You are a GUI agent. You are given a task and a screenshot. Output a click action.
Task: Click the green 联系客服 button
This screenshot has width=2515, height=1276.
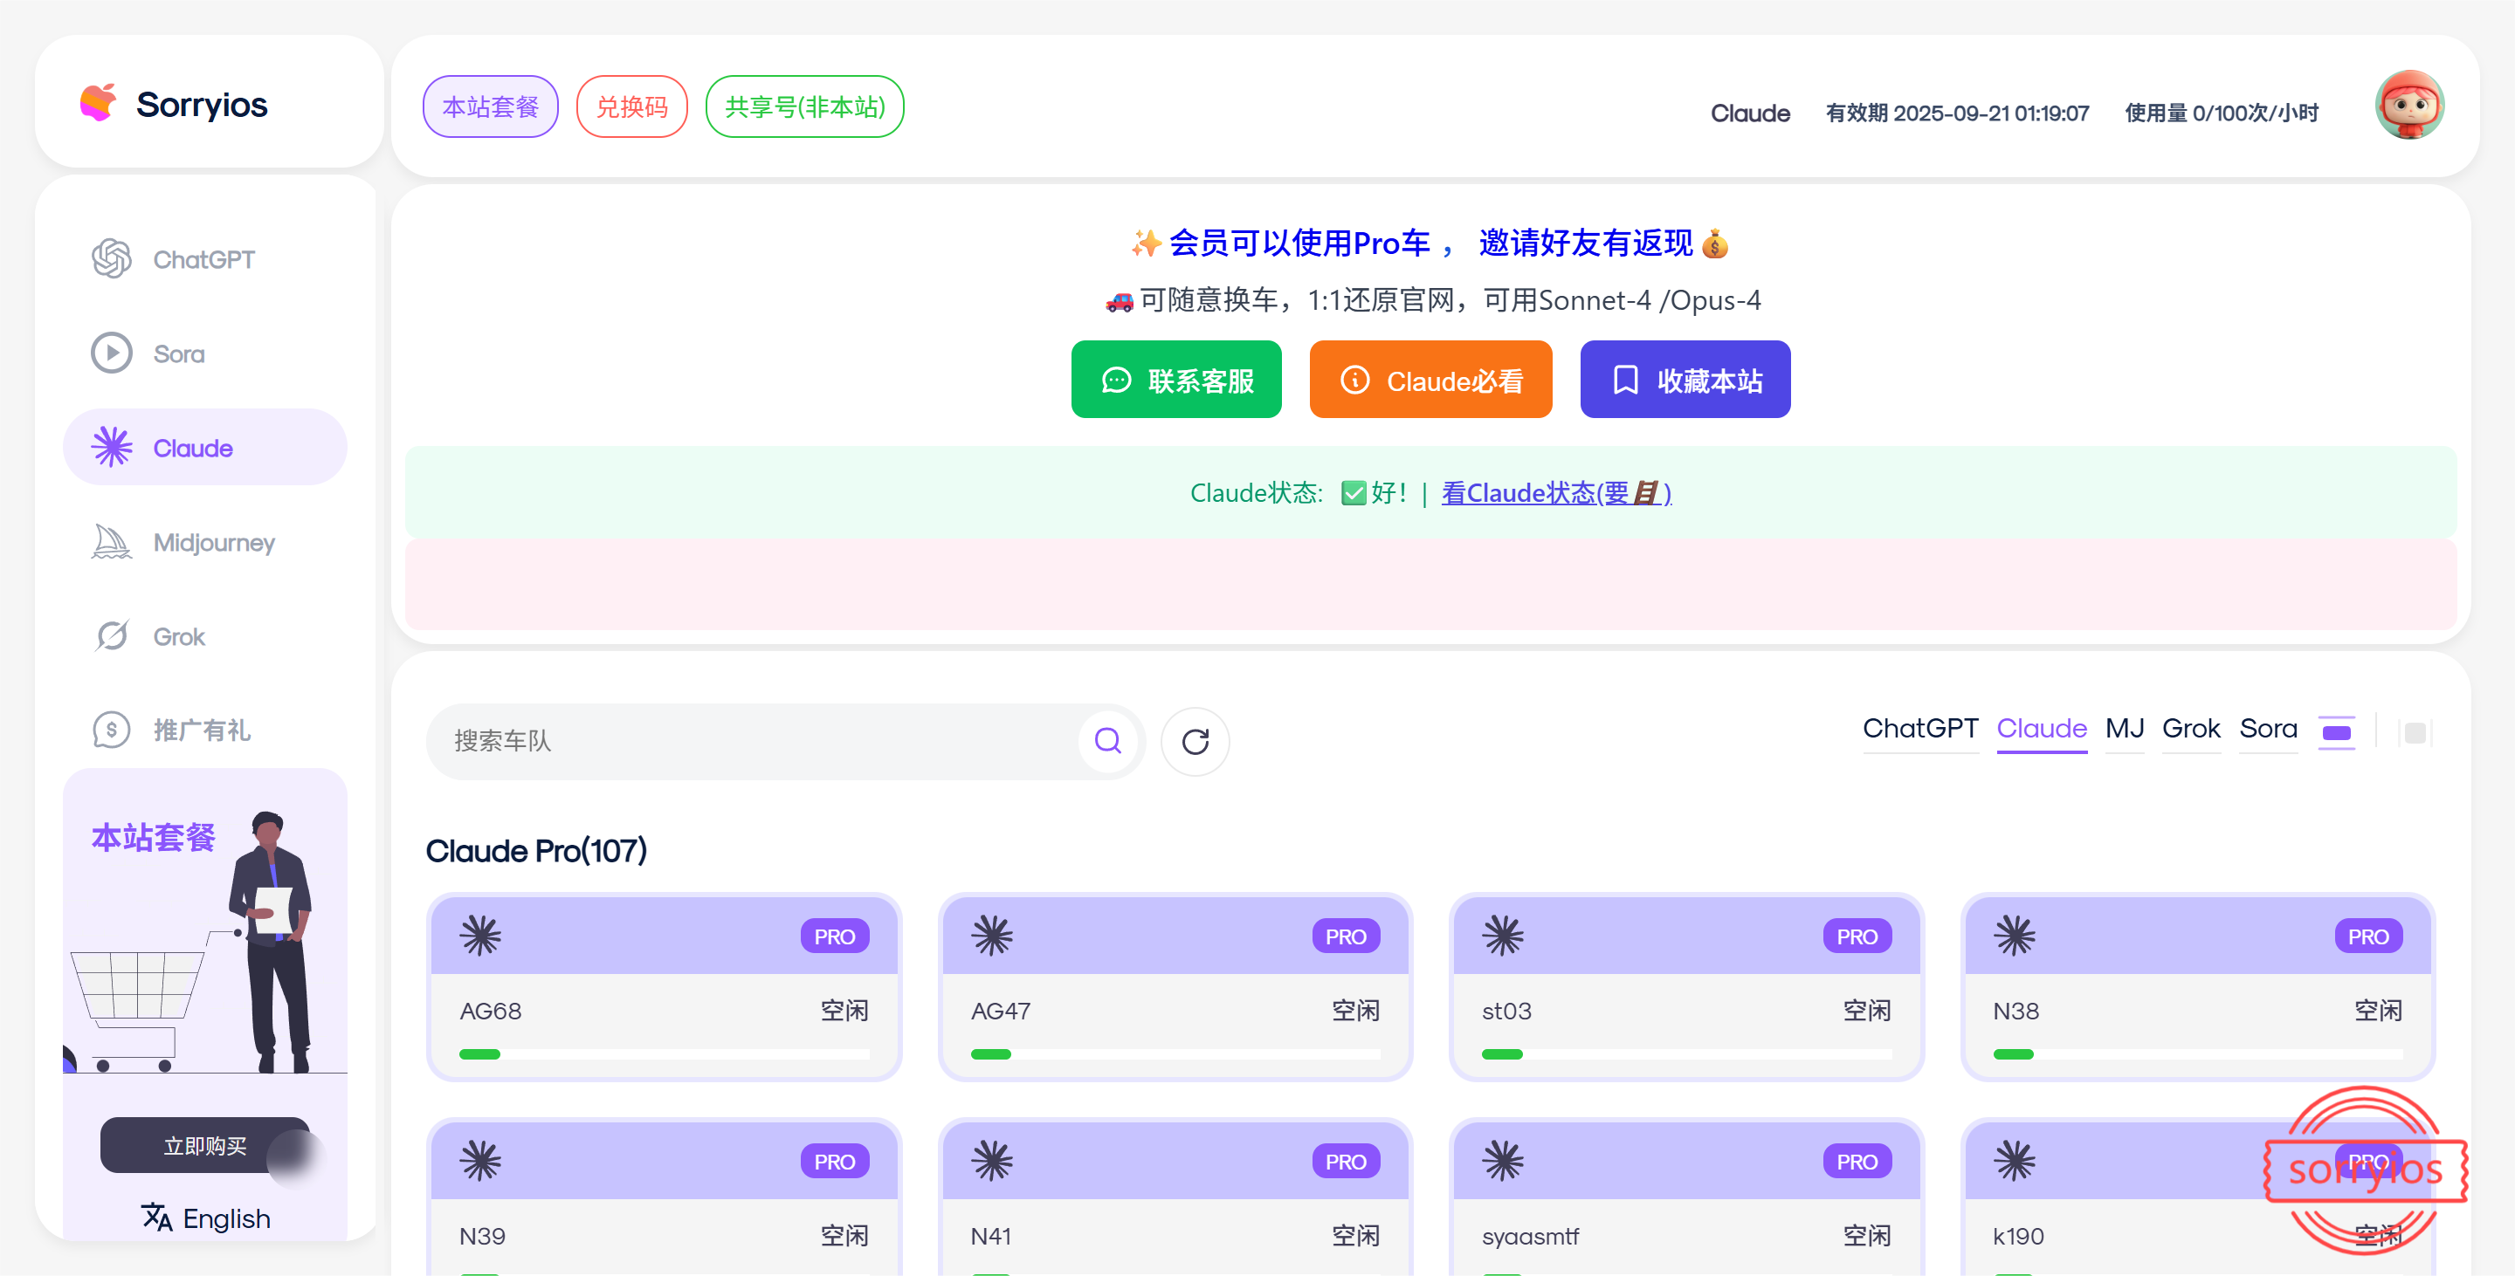click(1175, 380)
